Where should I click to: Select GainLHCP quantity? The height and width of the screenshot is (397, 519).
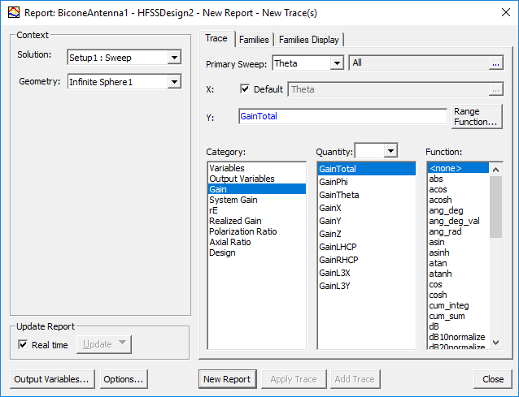(366, 247)
